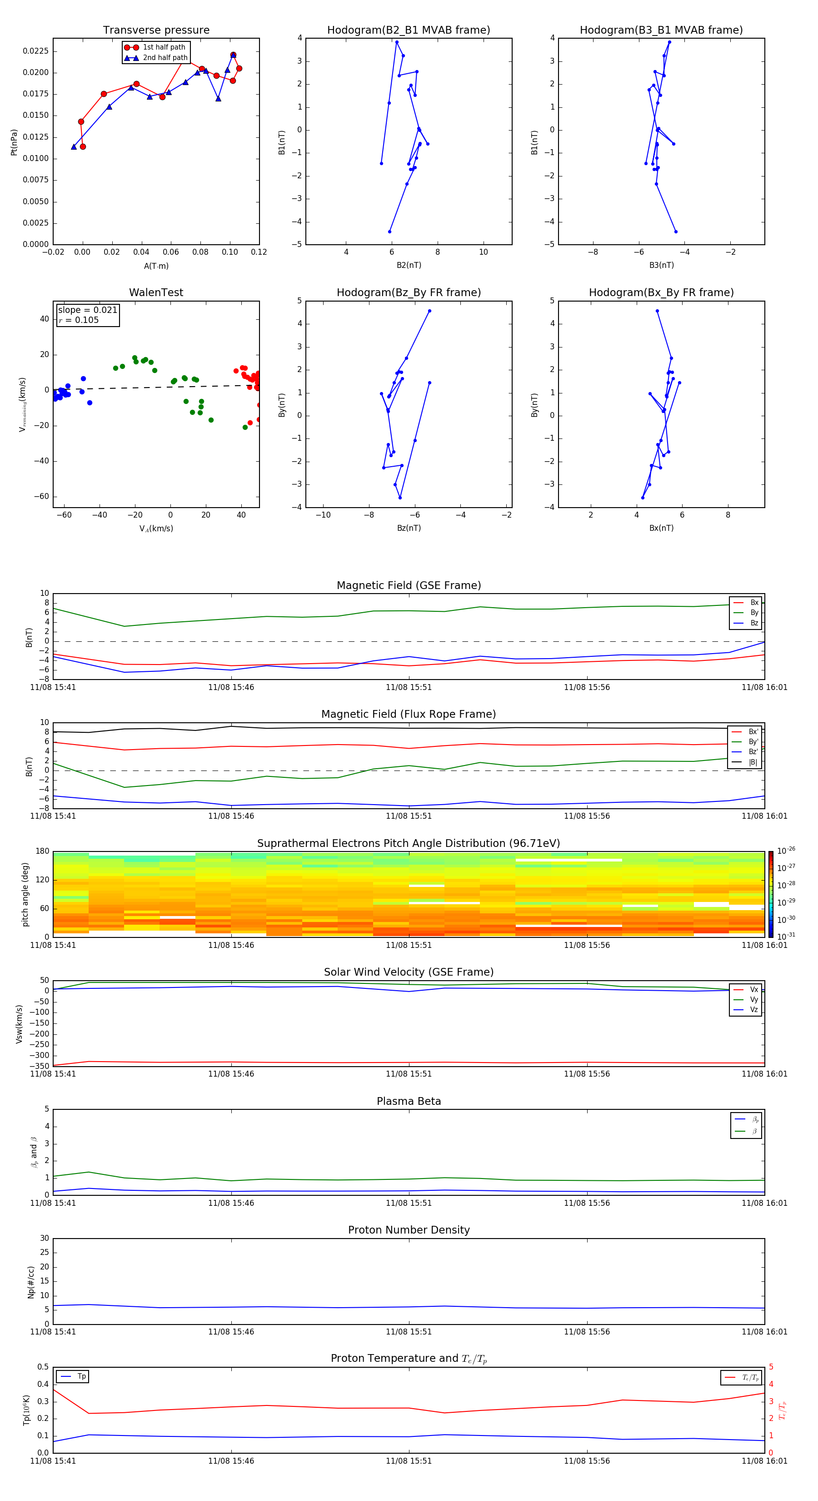Viewport: 818px width, 1501px height.
Task: Click the 'A(T·m)' x-axis label
Action: (x=156, y=266)
